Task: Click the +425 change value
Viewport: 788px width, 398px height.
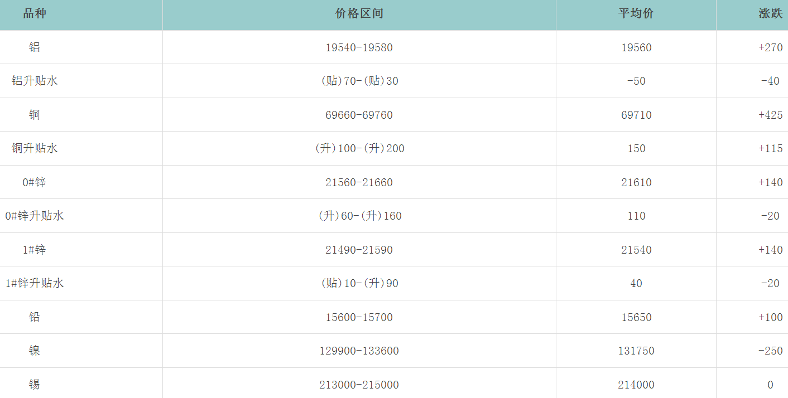Action: pos(770,115)
